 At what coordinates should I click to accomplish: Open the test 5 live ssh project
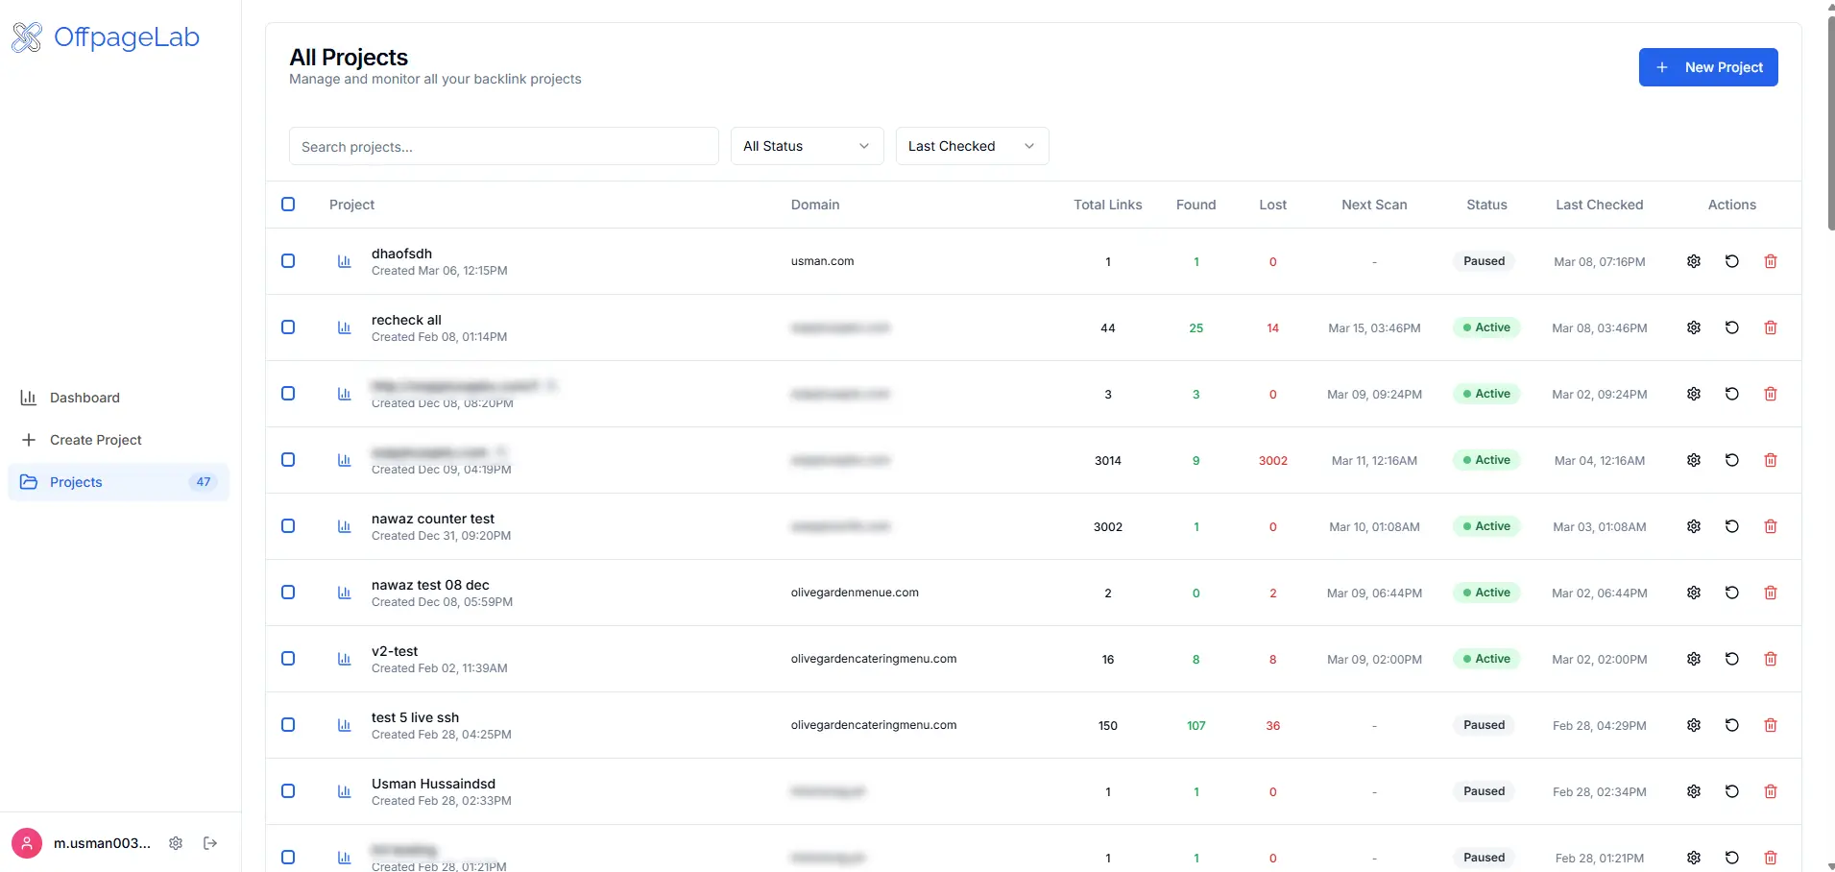click(415, 717)
